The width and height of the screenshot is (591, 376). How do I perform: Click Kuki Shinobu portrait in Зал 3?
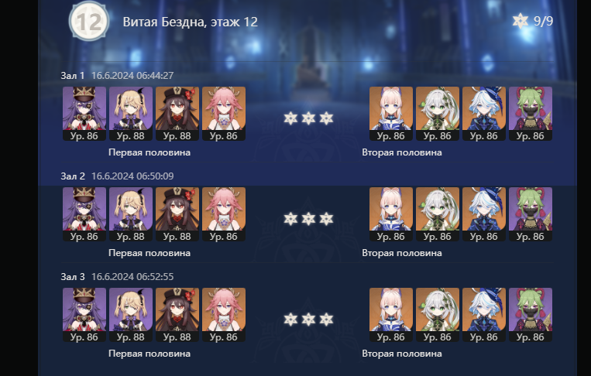coord(531,315)
